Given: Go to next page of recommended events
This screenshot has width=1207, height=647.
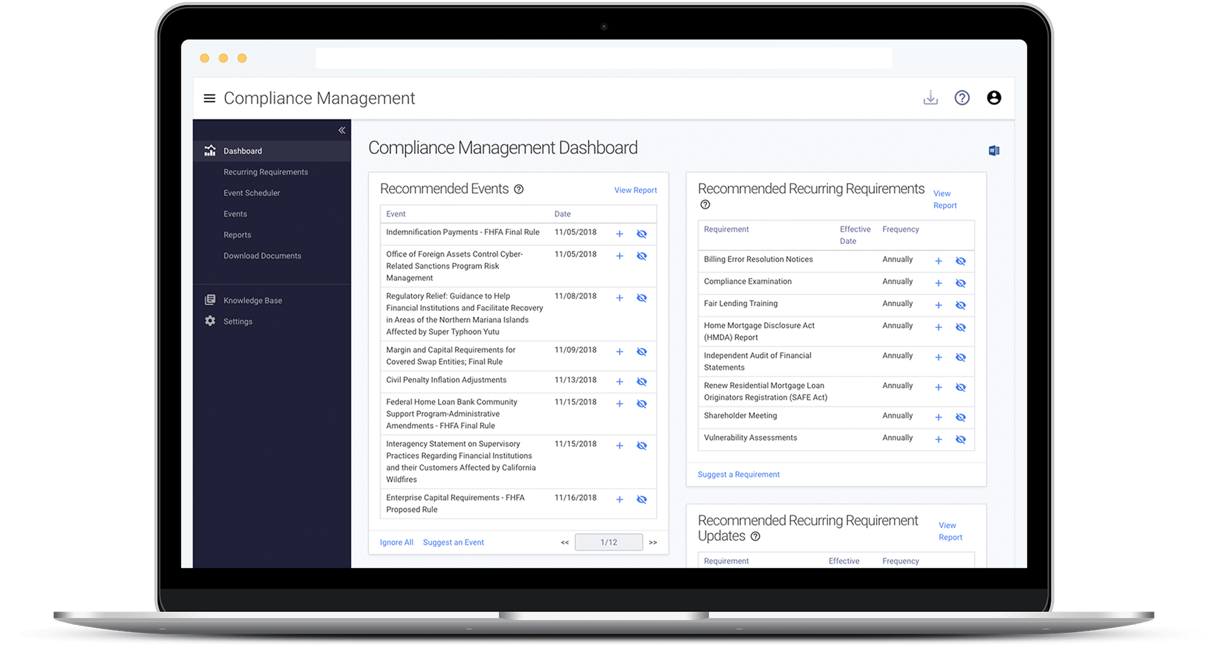Looking at the screenshot, I should point(653,542).
